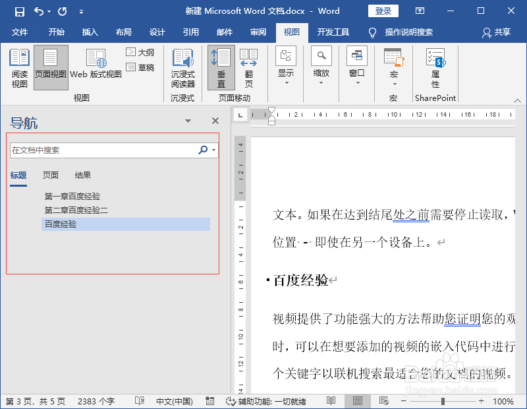Click the 共享 share button
Screen dimensions: 527x409
(497, 32)
